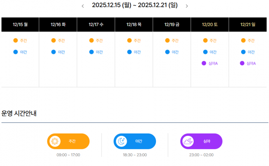Image resolution: width=269 pixels, height=166 pixels.
Task: Choose 야간 session on 12/17 수
Action: pos(99,52)
